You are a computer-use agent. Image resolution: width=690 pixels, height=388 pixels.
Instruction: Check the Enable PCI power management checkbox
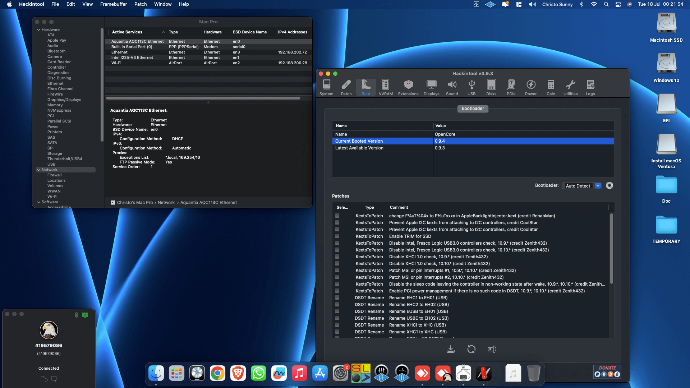coord(337,291)
